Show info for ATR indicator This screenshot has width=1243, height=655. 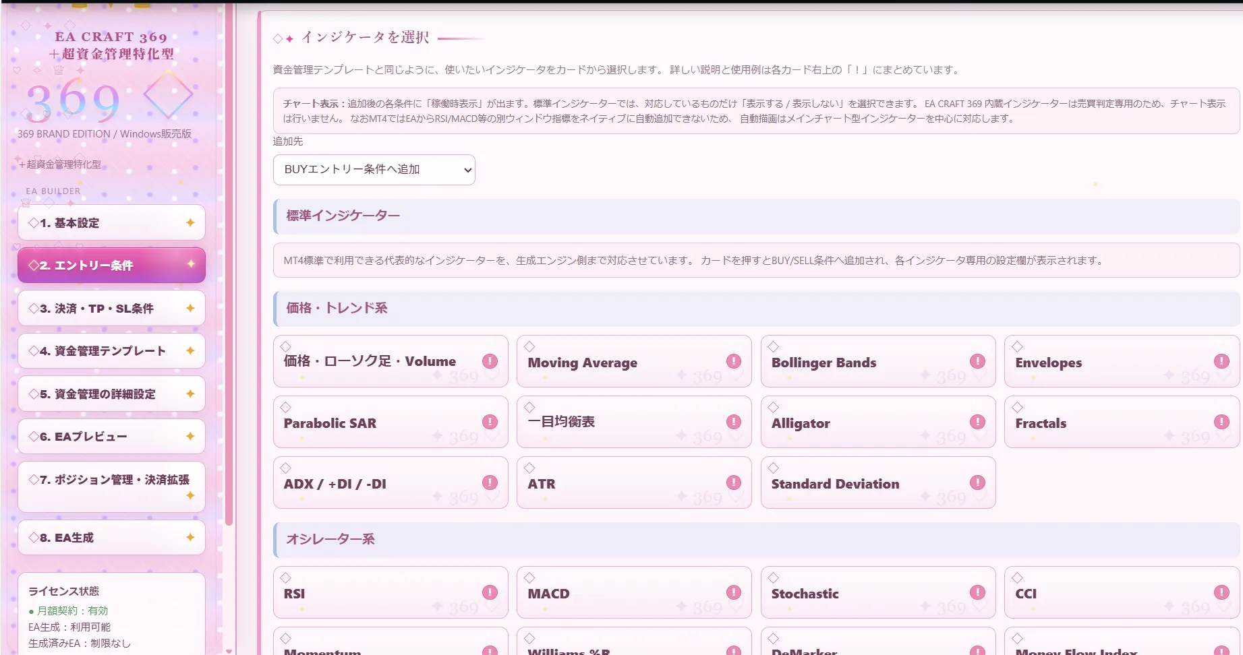pos(734,482)
